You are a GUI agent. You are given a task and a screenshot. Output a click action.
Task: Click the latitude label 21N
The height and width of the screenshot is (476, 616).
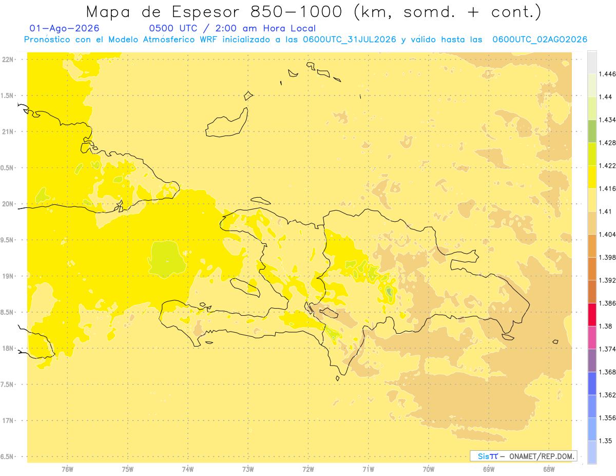8,131
